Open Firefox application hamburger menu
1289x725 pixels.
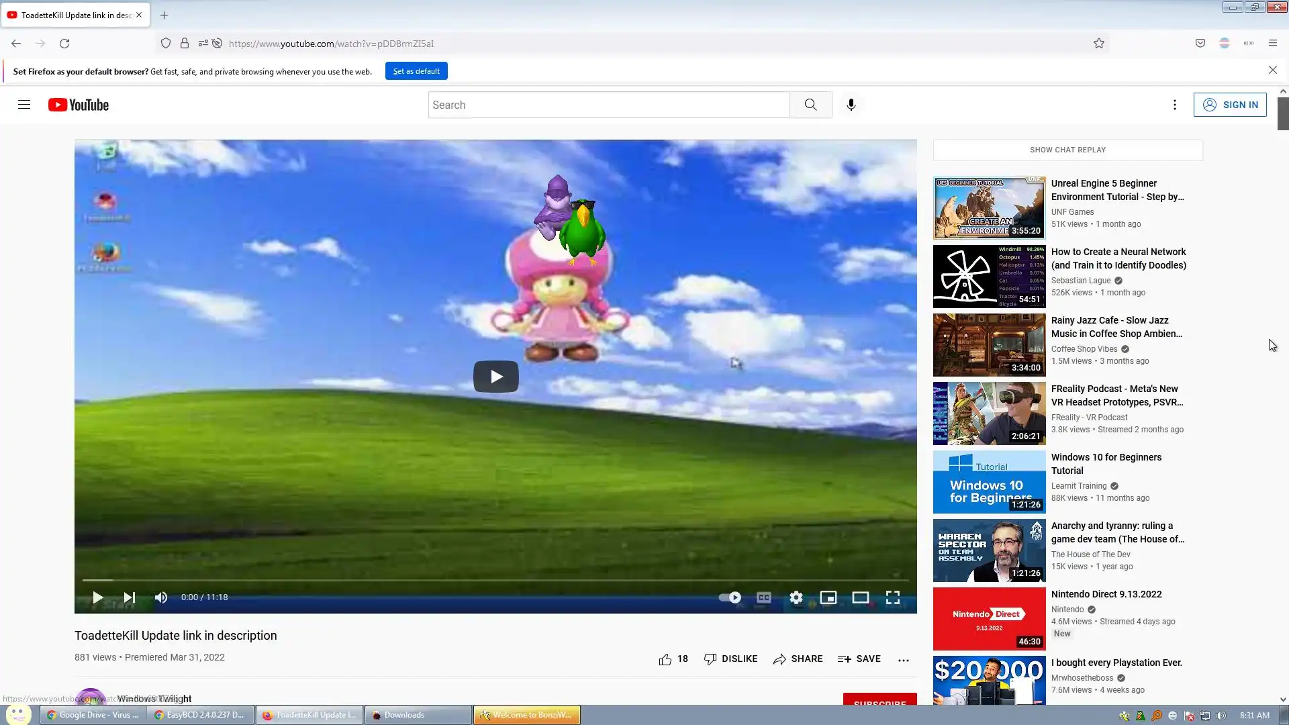[1272, 44]
